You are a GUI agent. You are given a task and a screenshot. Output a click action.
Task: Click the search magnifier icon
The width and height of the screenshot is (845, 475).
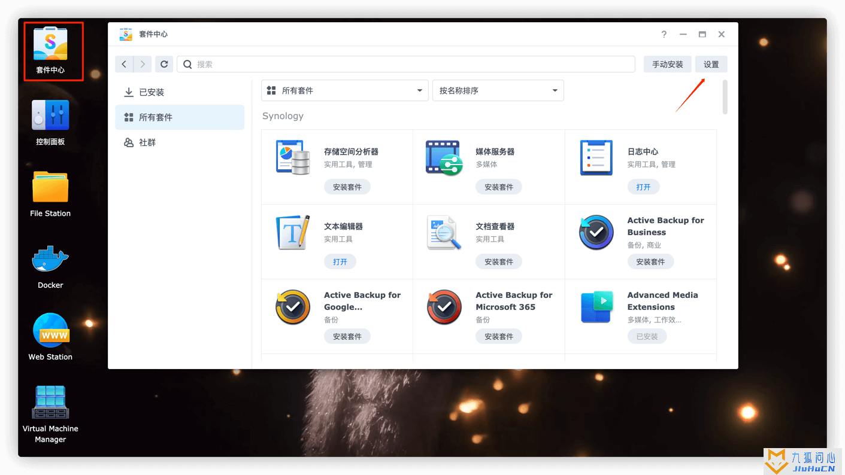[187, 64]
